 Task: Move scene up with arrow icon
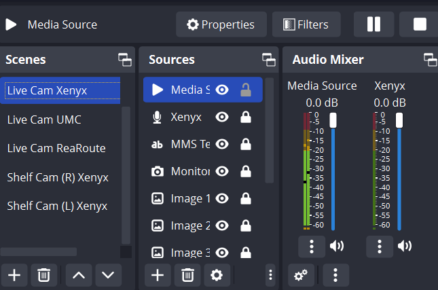tap(79, 275)
